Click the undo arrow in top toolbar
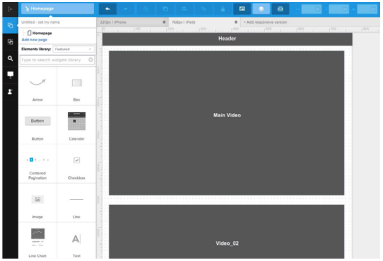The image size is (383, 261). coord(108,9)
